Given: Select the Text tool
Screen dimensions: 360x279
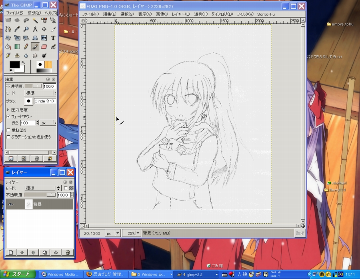Looking at the screenshot, I should [x=53, y=38].
